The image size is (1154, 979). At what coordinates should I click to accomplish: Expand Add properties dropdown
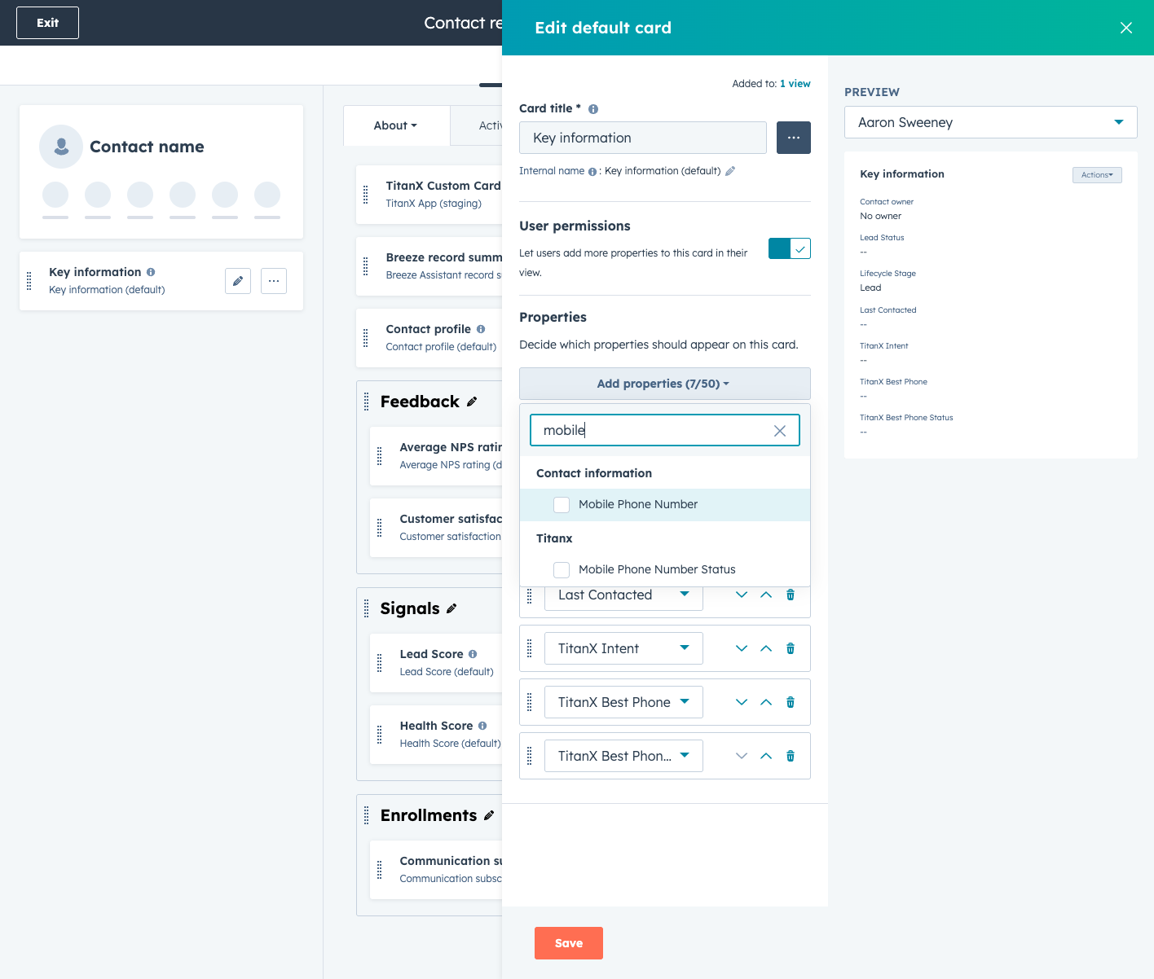(665, 384)
